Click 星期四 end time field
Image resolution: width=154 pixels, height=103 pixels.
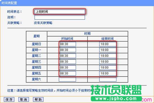(x=108, y=67)
